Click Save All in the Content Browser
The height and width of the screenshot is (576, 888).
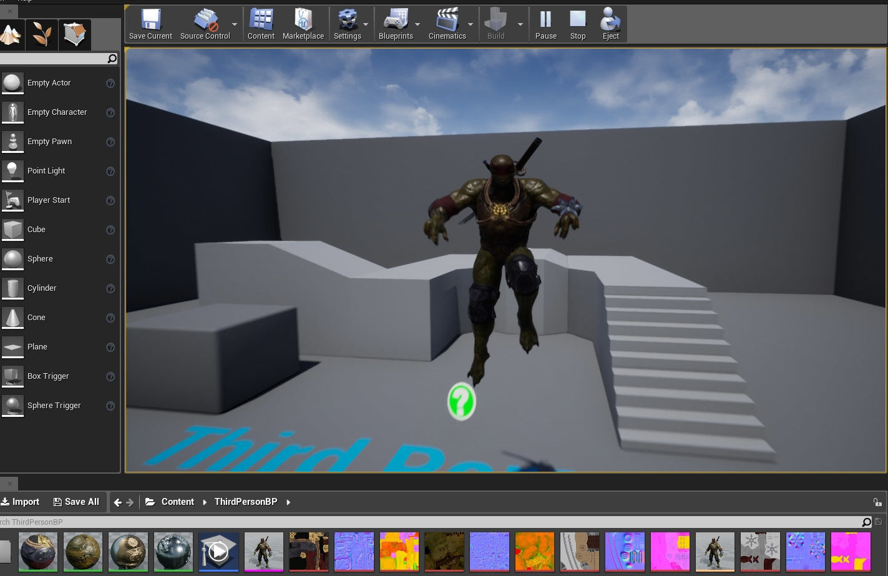(76, 502)
